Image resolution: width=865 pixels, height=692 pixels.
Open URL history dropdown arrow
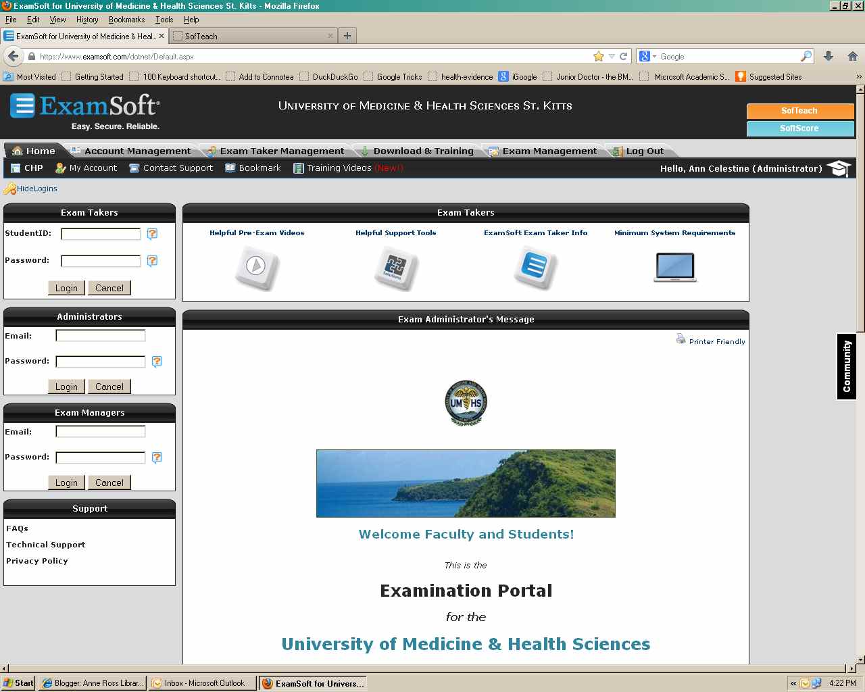(612, 56)
